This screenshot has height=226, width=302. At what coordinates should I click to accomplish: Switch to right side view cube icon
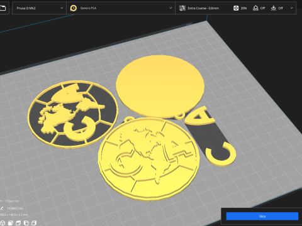point(34,223)
